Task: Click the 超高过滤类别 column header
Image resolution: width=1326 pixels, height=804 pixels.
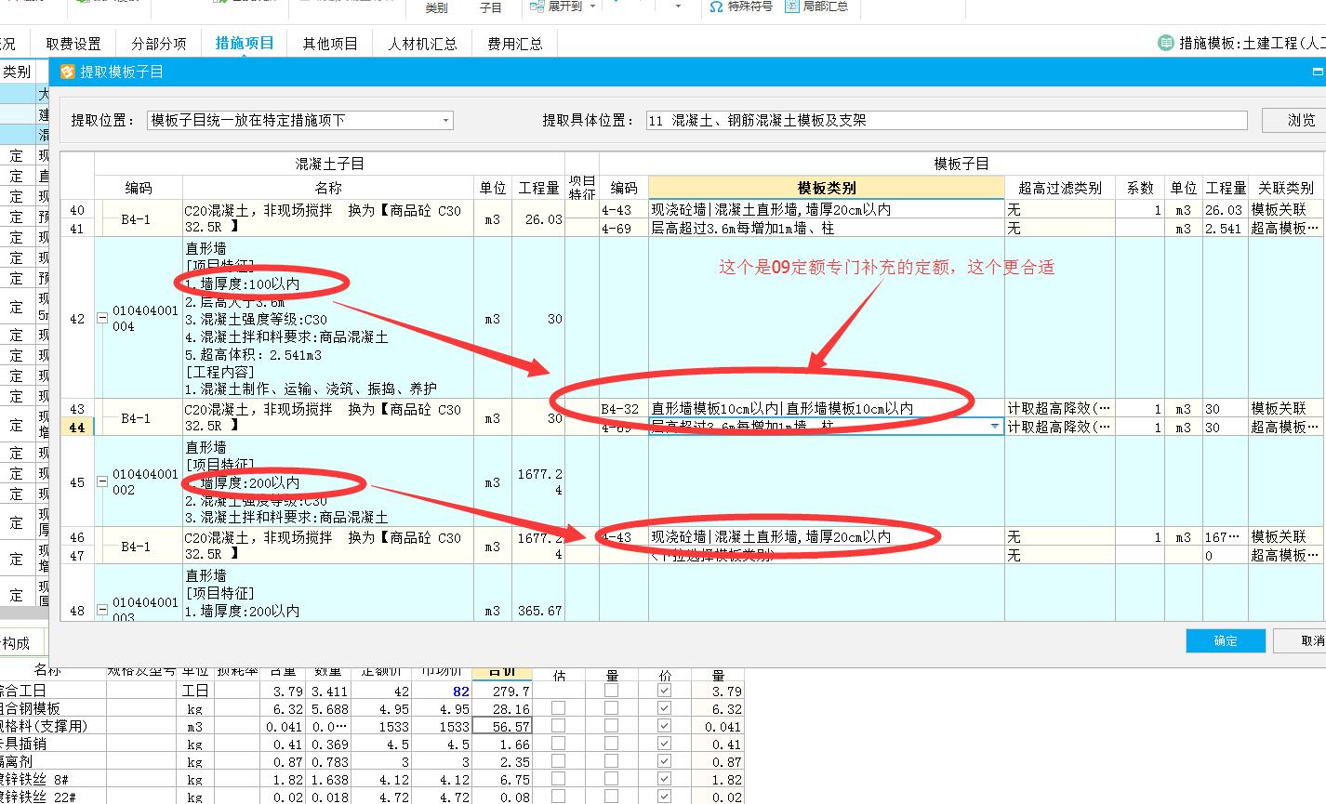Action: tap(1059, 188)
